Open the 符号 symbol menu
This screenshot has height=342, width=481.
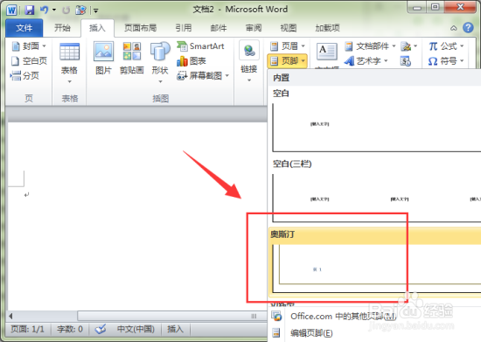[x=446, y=61]
